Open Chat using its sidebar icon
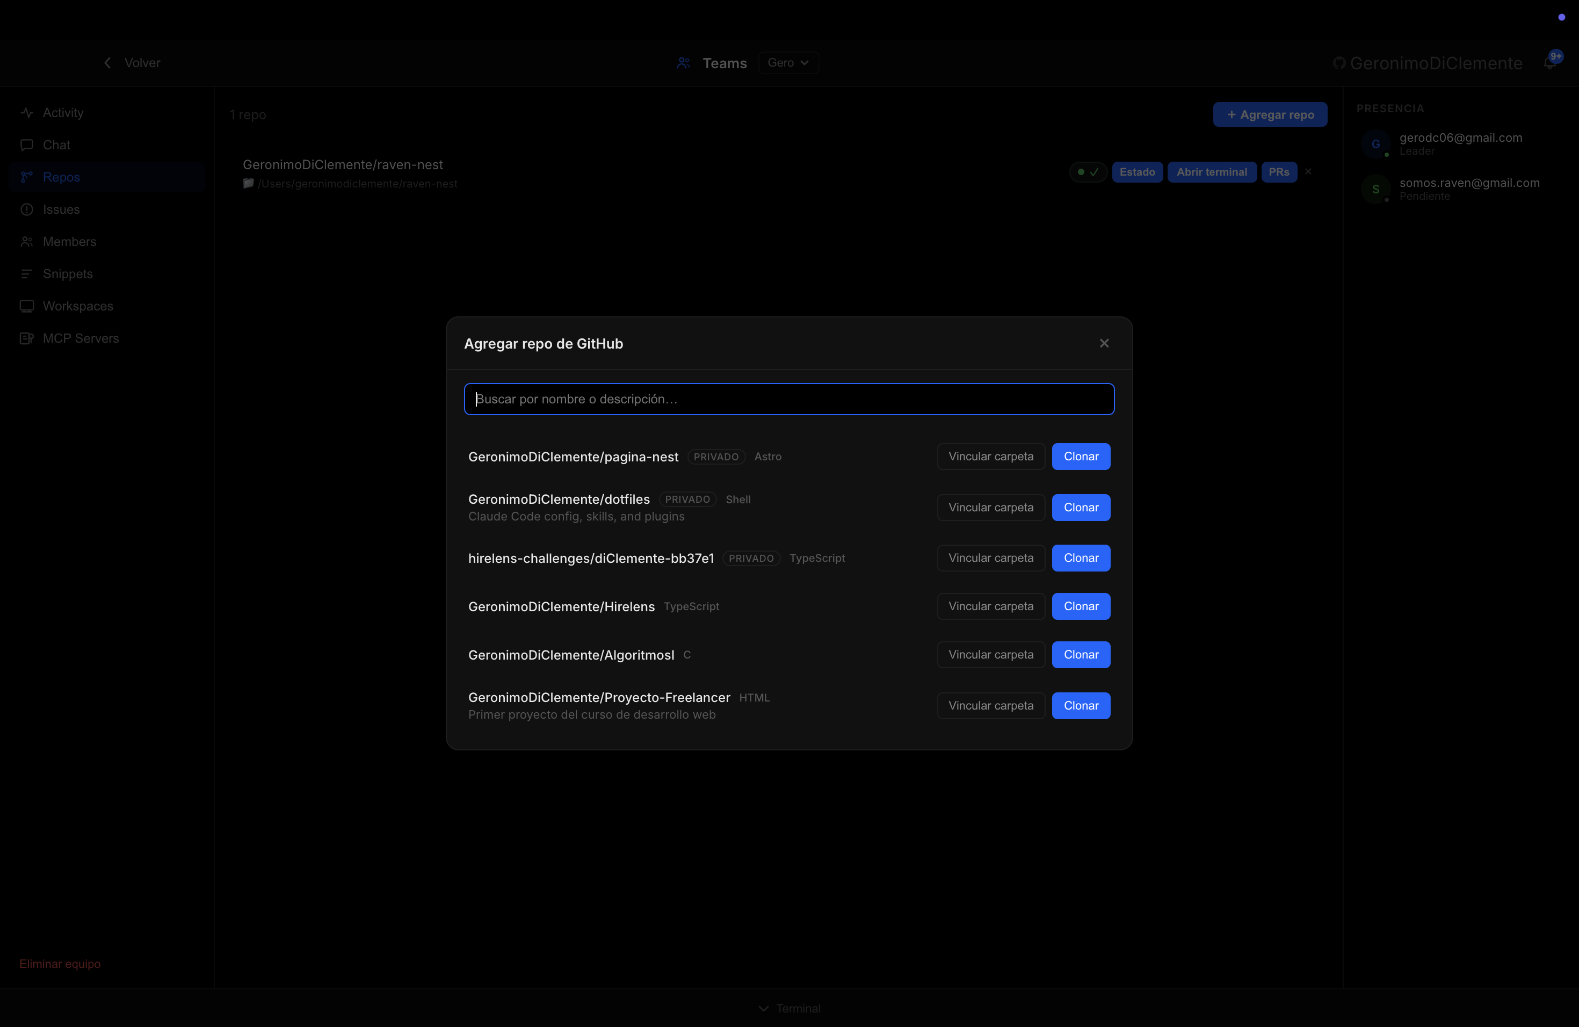The image size is (1579, 1027). 27,144
